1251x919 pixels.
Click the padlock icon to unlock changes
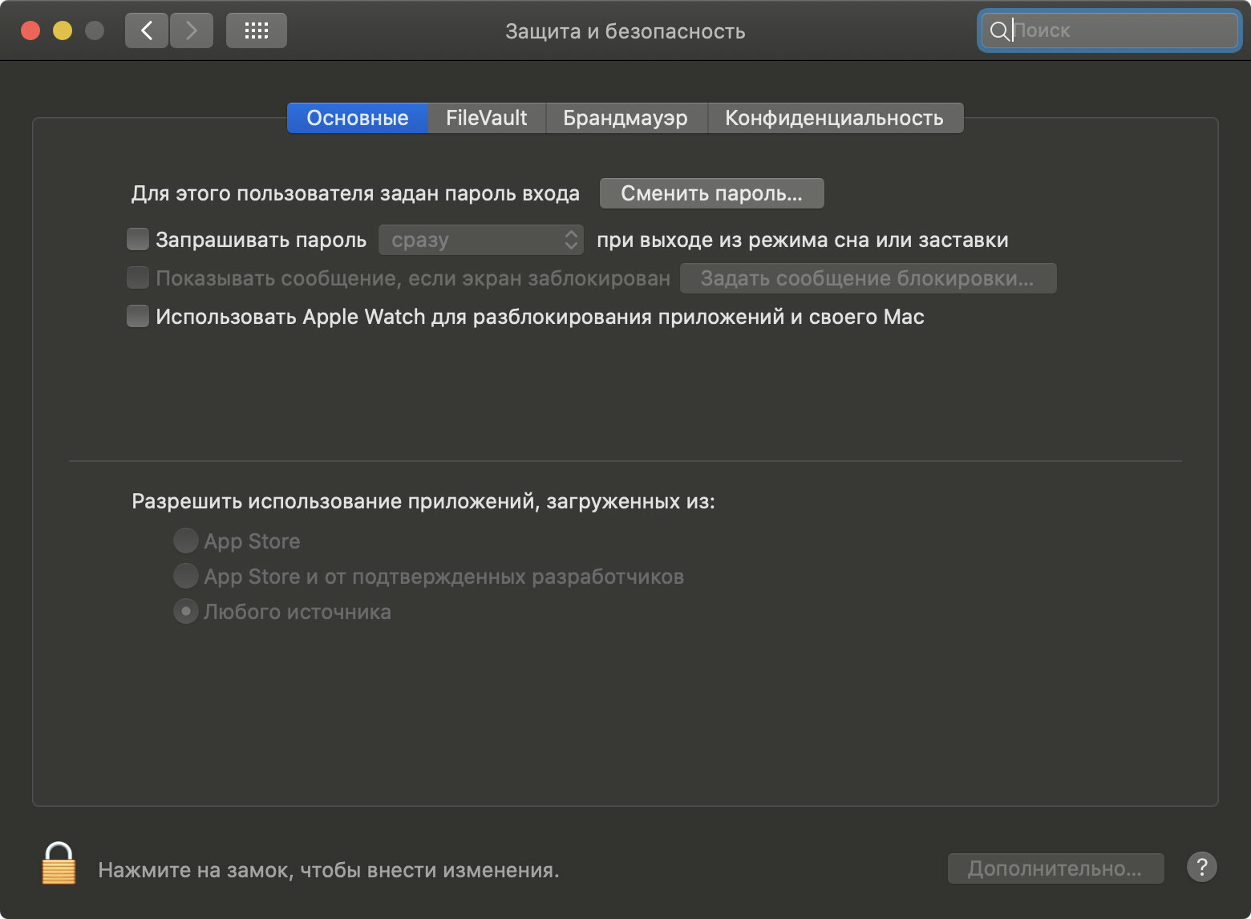59,864
